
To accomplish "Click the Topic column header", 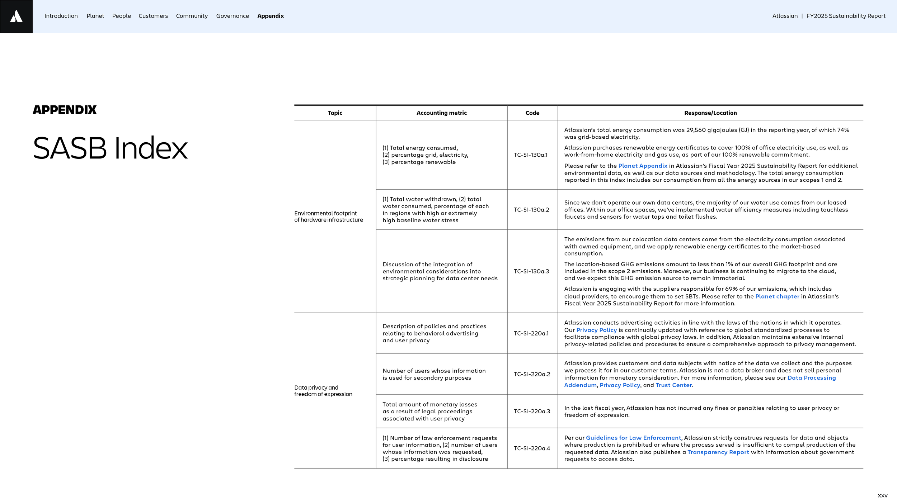I will coord(335,113).
